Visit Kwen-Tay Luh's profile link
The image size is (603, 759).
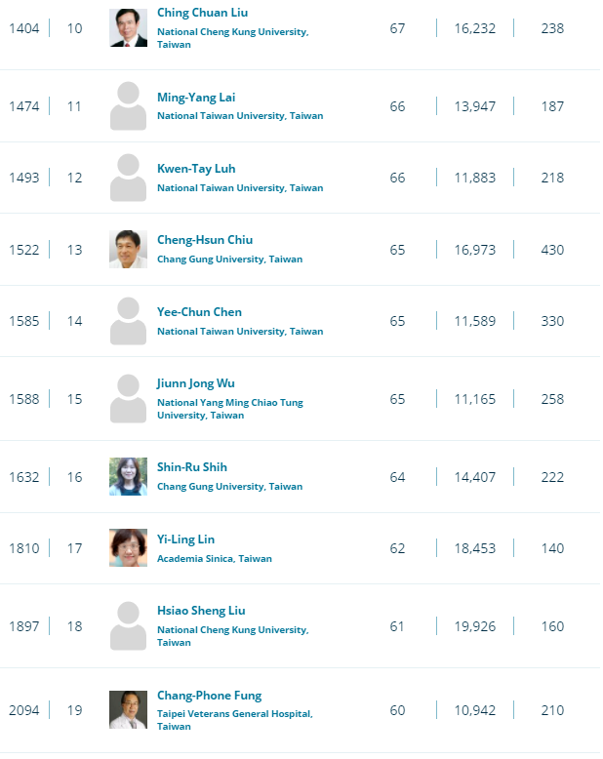click(x=196, y=169)
